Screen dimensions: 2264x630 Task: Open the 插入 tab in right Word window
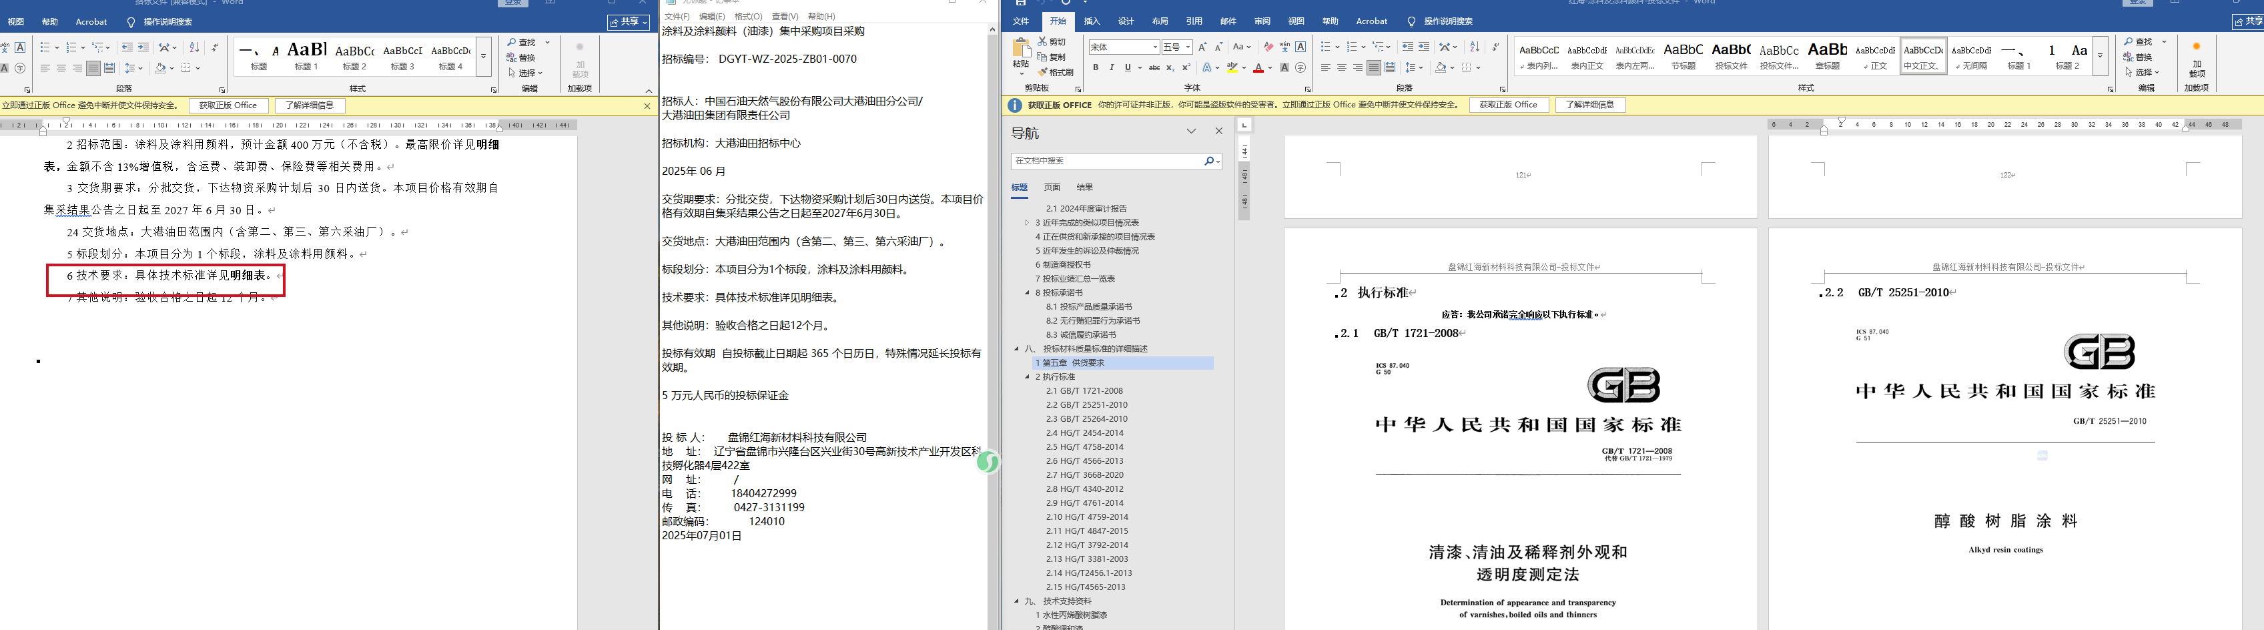pos(1092,21)
